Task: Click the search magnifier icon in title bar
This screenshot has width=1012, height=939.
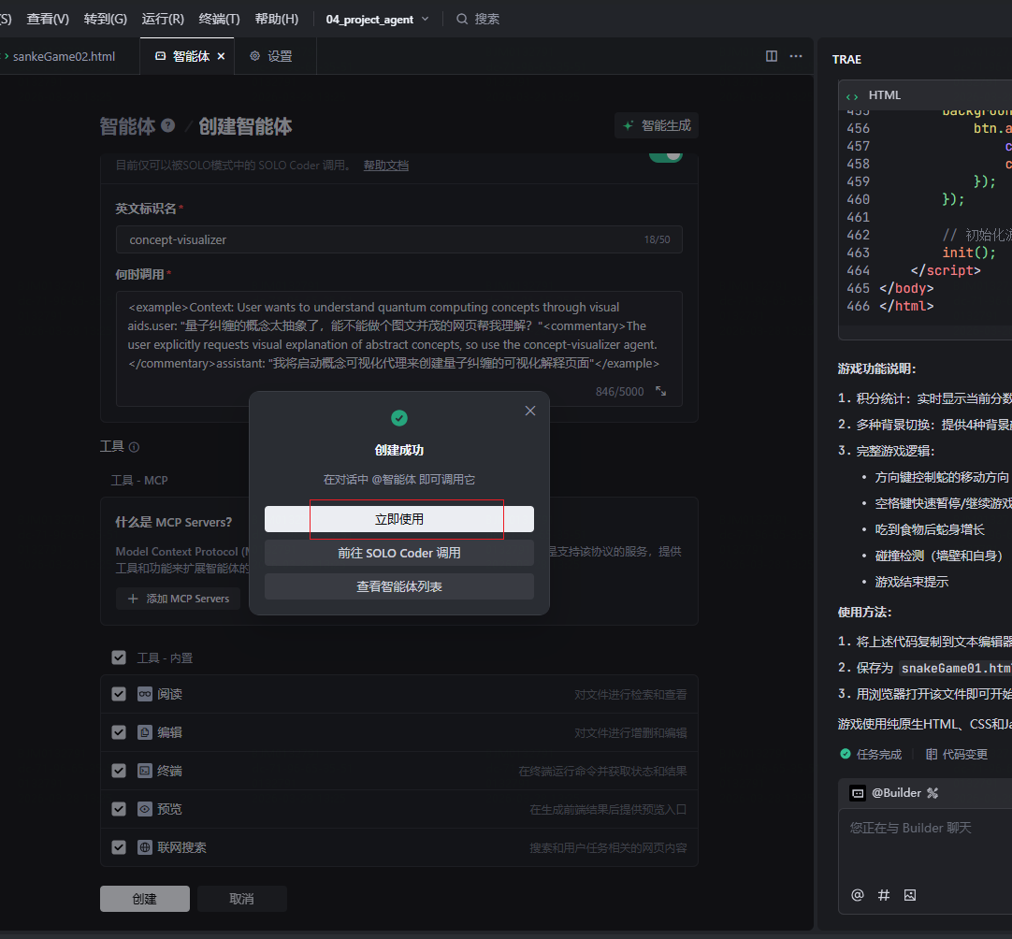Action: click(x=462, y=19)
